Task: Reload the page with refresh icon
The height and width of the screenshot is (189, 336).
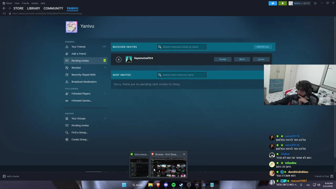Action: [x=4, y=13]
